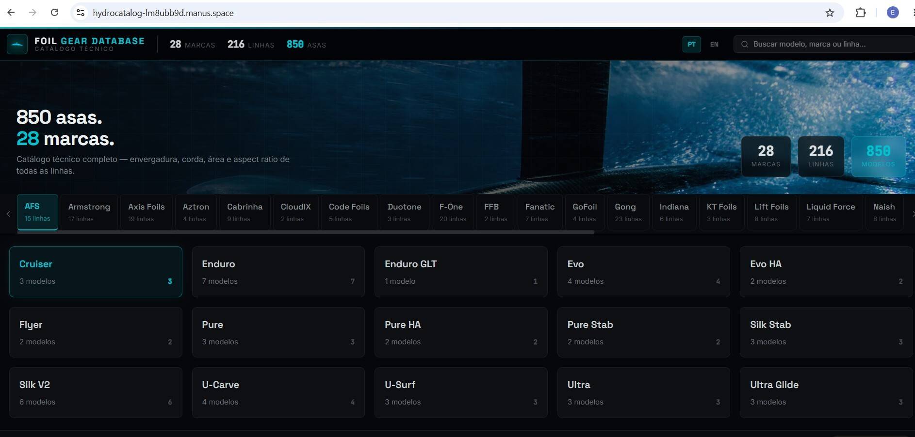Switch language to PT

691,44
